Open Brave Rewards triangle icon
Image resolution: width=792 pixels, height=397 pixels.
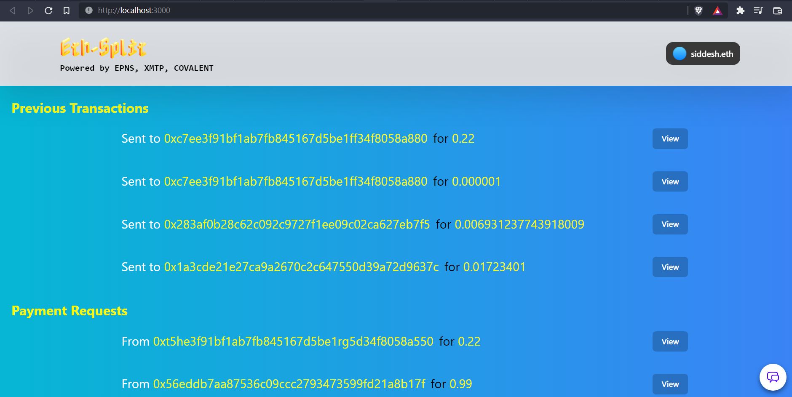[717, 11]
